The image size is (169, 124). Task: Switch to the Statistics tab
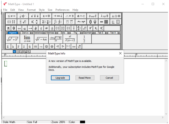tap(38, 33)
